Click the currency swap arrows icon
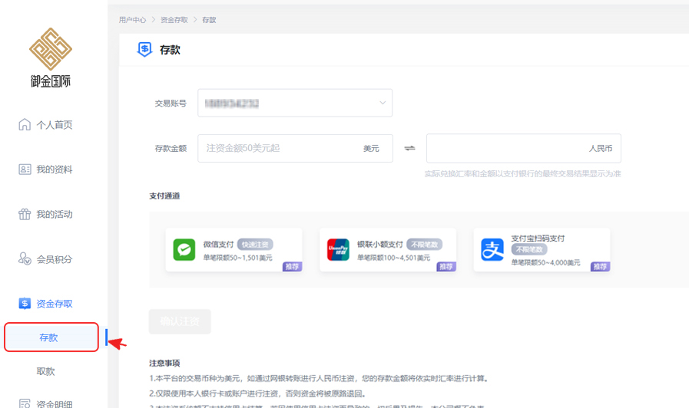Image resolution: width=689 pixels, height=408 pixels. point(409,149)
